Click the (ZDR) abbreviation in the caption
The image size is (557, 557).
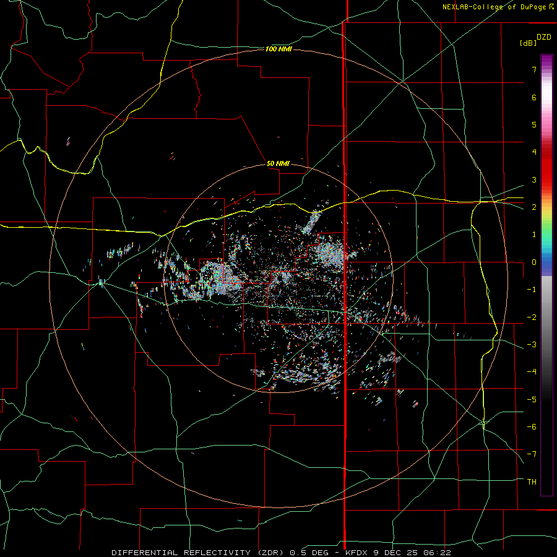(x=269, y=553)
